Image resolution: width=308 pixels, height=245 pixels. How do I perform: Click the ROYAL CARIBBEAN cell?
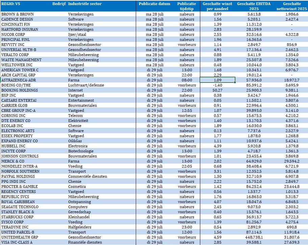pos(18,202)
